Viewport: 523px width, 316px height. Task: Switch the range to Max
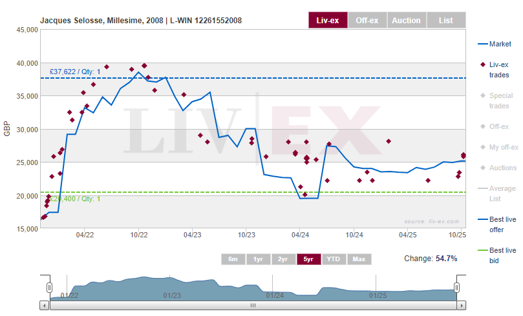point(359,259)
